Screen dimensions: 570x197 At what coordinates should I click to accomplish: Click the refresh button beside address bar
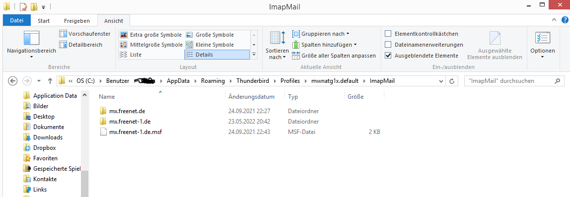[452, 81]
